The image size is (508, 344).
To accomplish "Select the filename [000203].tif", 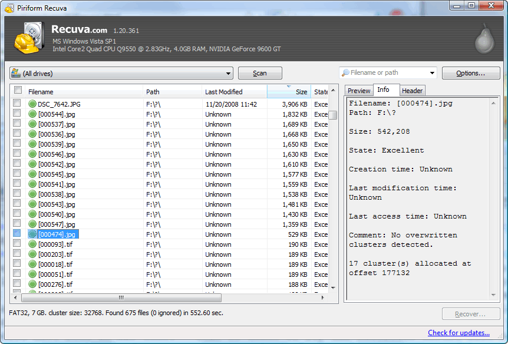I will click(55, 254).
